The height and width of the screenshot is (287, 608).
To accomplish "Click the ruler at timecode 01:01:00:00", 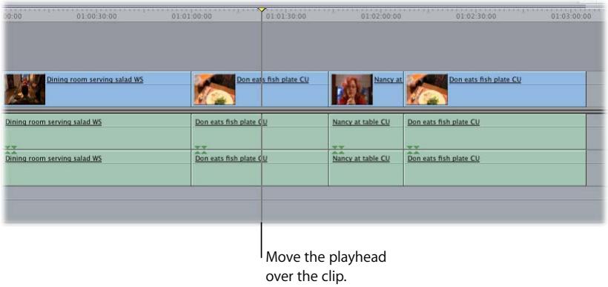I will [x=191, y=16].
